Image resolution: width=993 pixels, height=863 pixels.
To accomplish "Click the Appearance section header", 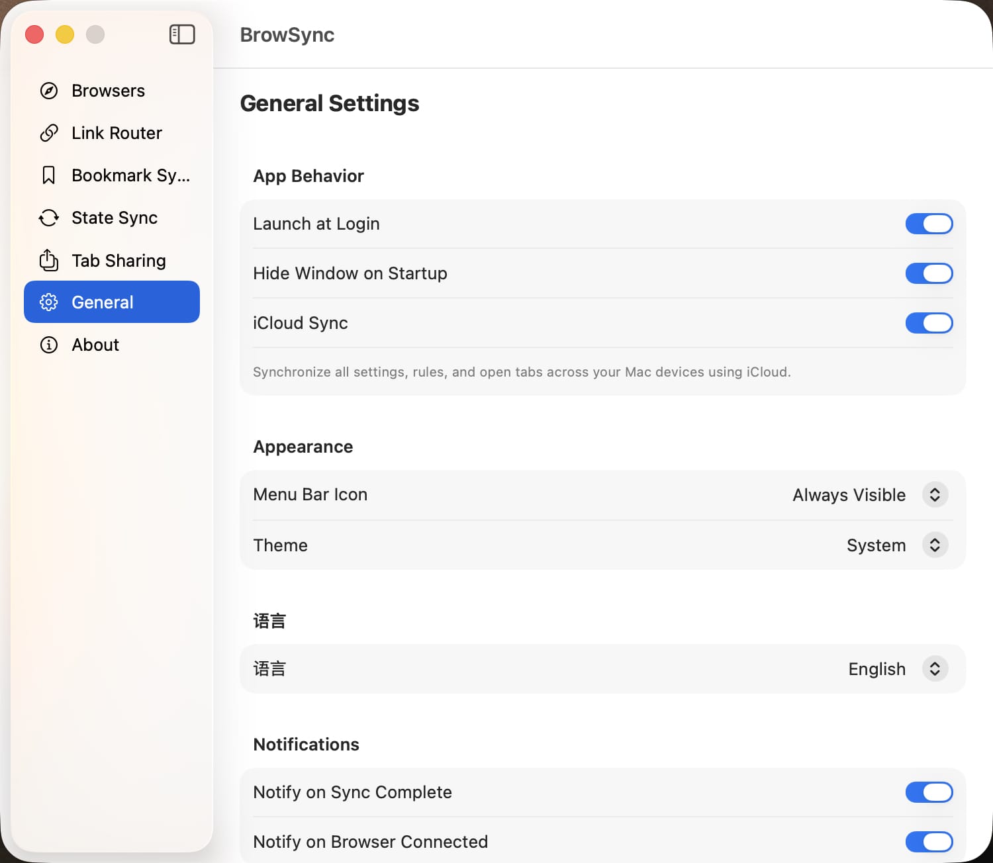I will [x=303, y=447].
